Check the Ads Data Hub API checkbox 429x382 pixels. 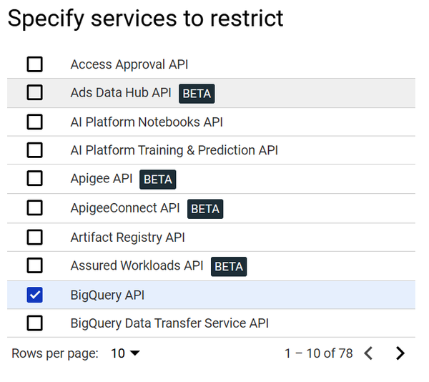point(35,92)
